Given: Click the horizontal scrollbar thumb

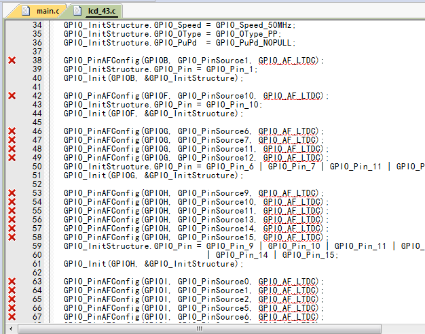Looking at the screenshot, I should pos(200,329).
